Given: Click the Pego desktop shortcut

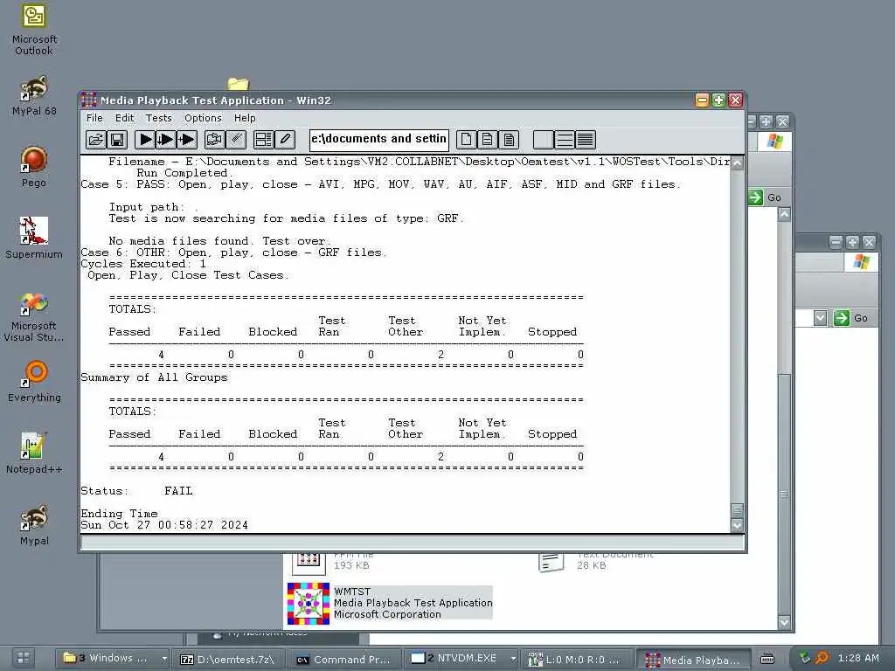Looking at the screenshot, I should (x=34, y=160).
